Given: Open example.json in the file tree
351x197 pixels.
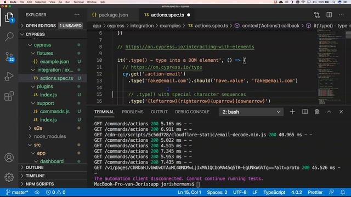Looking at the screenshot, I should (54, 61).
